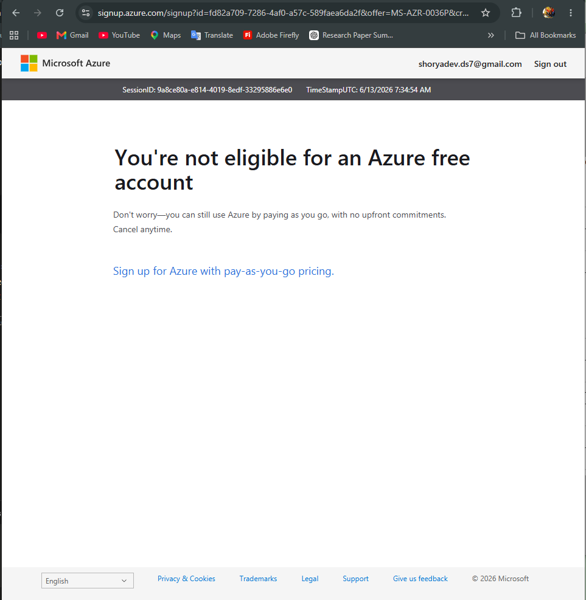Open the Gmail bookmark
The image size is (586, 600).
72,35
